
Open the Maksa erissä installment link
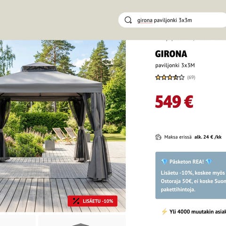178,137
